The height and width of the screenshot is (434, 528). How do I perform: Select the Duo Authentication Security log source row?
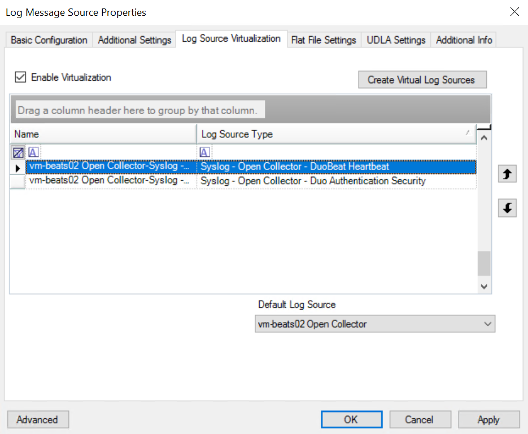(x=313, y=181)
